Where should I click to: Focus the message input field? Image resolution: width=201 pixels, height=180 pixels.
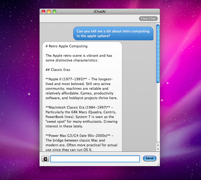(95, 159)
